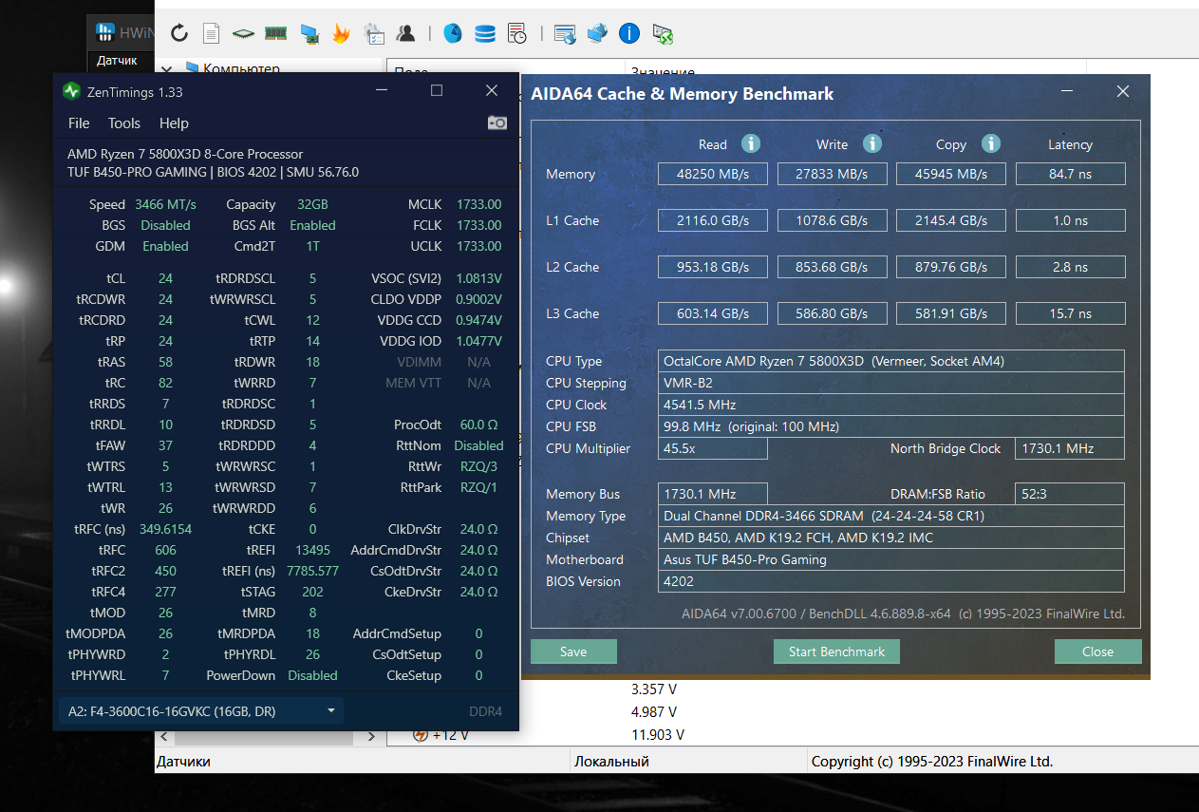Viewport: 1199px width, 812px height.
Task: Click the Локальный status bar entry
Action: point(611,762)
